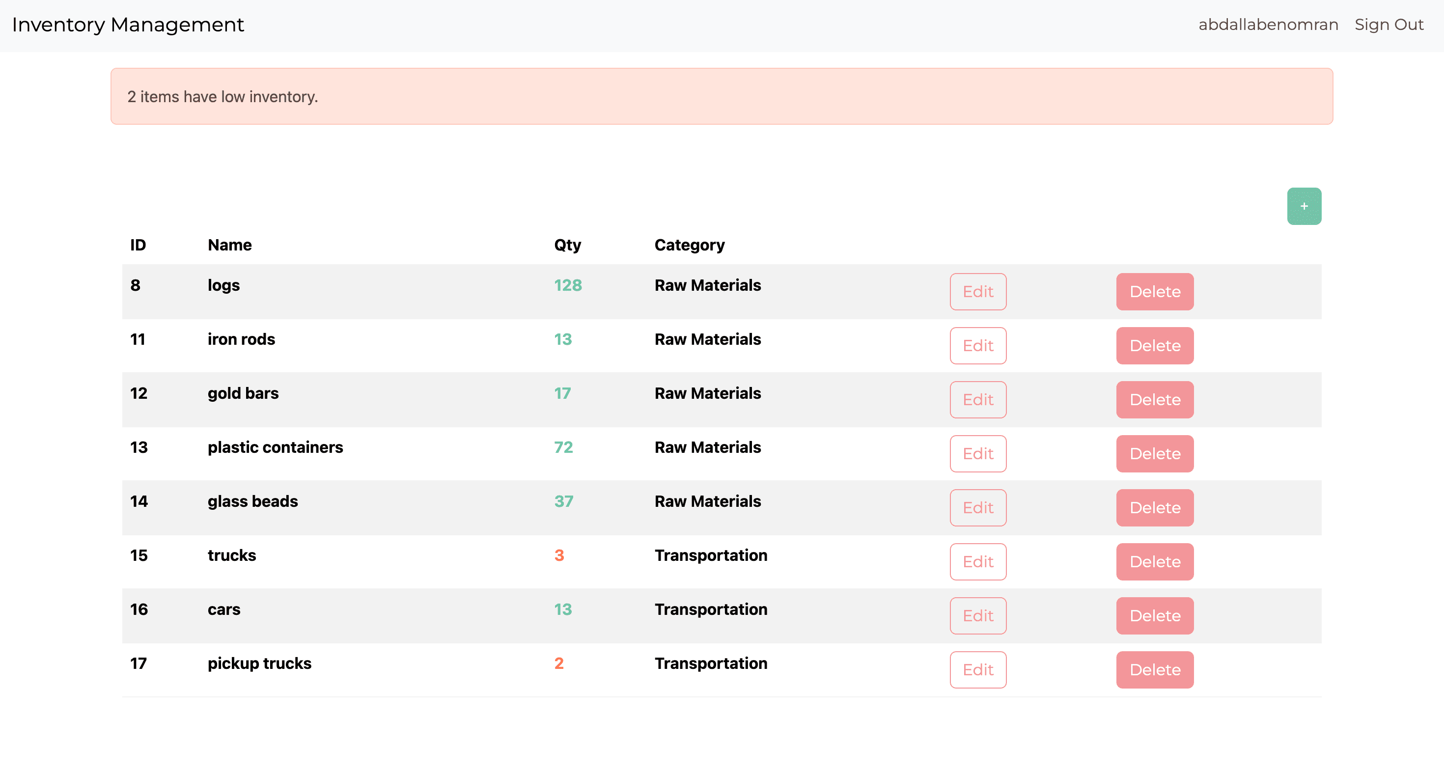This screenshot has width=1444, height=774.
Task: Click the low inventory alert banner
Action: (722, 96)
